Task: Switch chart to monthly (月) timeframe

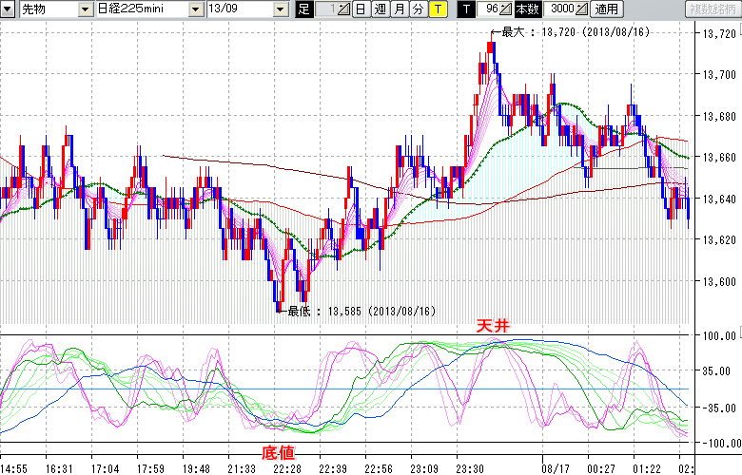Action: pyautogui.click(x=399, y=9)
